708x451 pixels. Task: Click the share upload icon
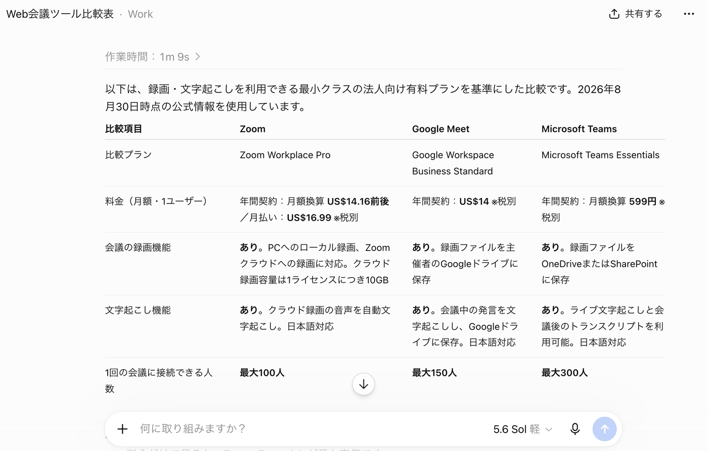[x=614, y=14]
